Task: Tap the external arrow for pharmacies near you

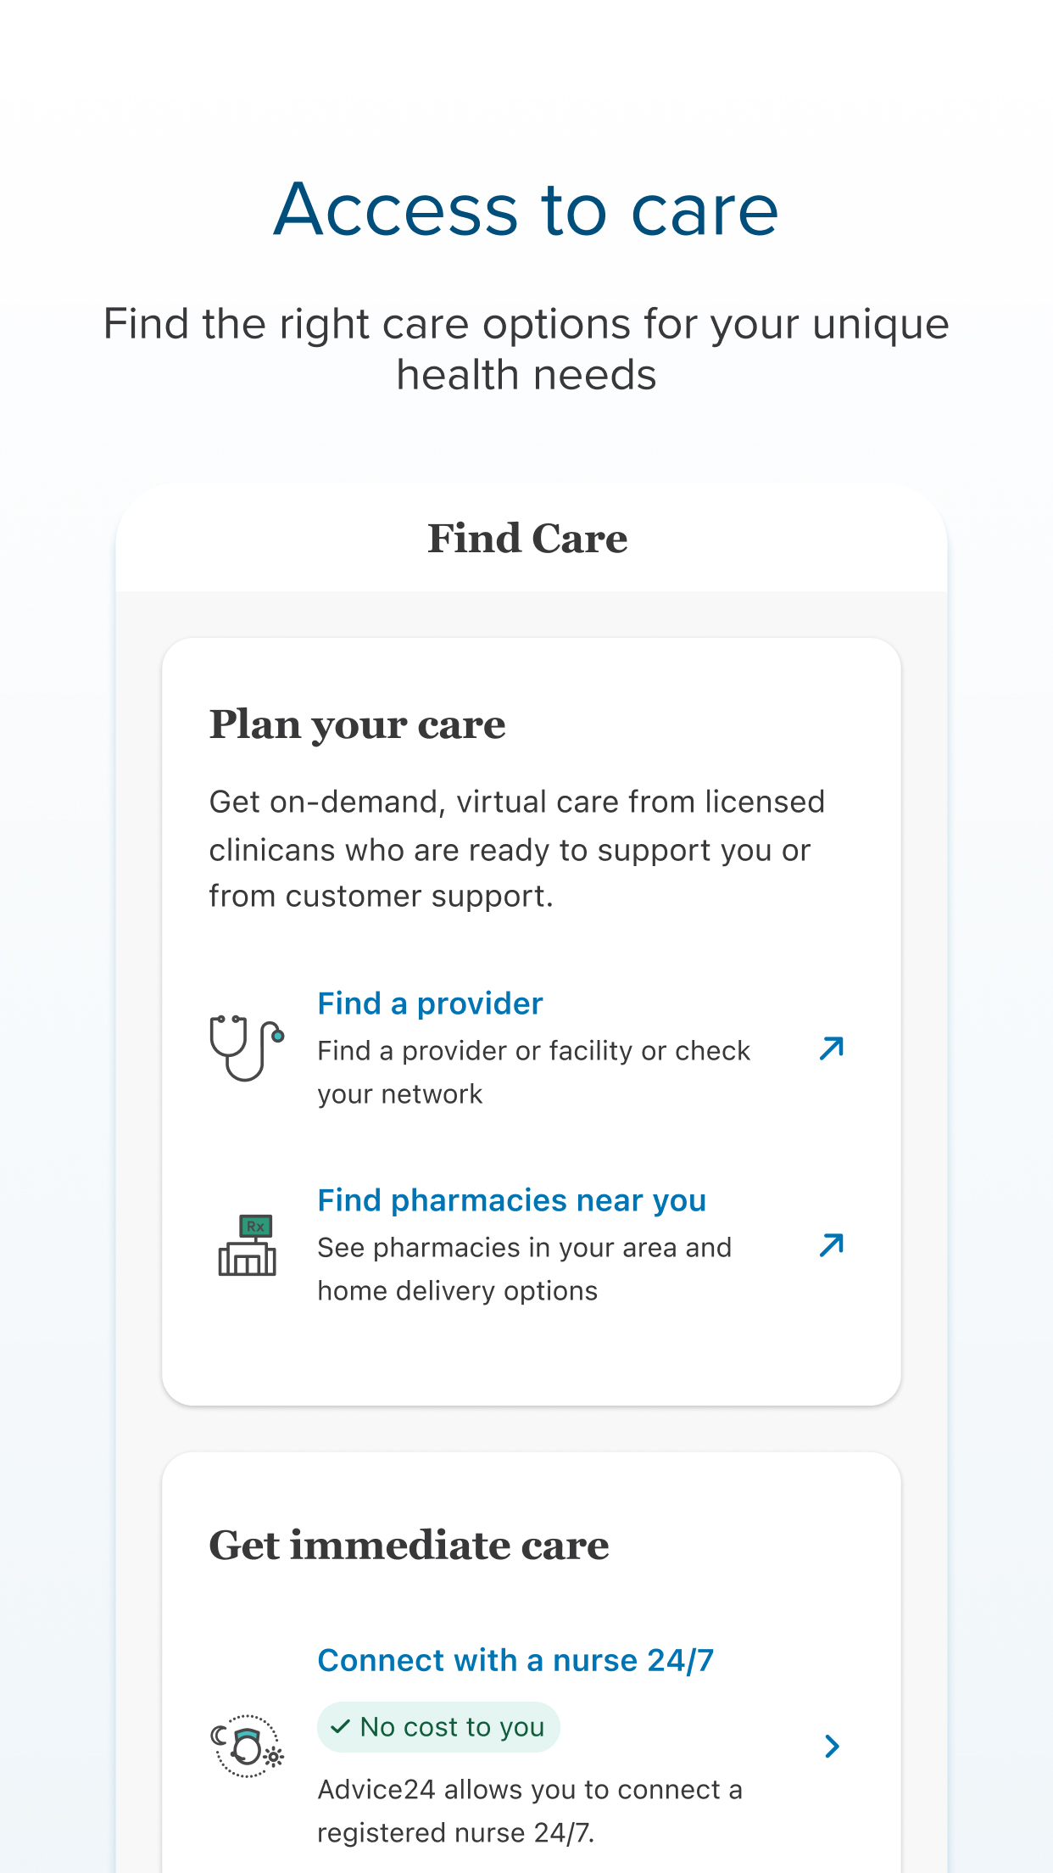Action: (832, 1245)
